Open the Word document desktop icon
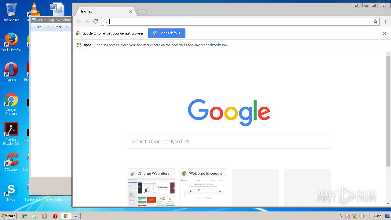The height and width of the screenshot is (220, 391). (x=57, y=9)
